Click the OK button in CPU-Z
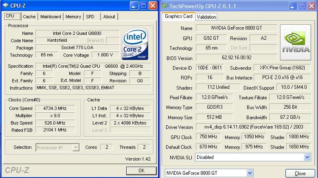Screen dimensions: 318x178 pyautogui.click(x=141, y=171)
